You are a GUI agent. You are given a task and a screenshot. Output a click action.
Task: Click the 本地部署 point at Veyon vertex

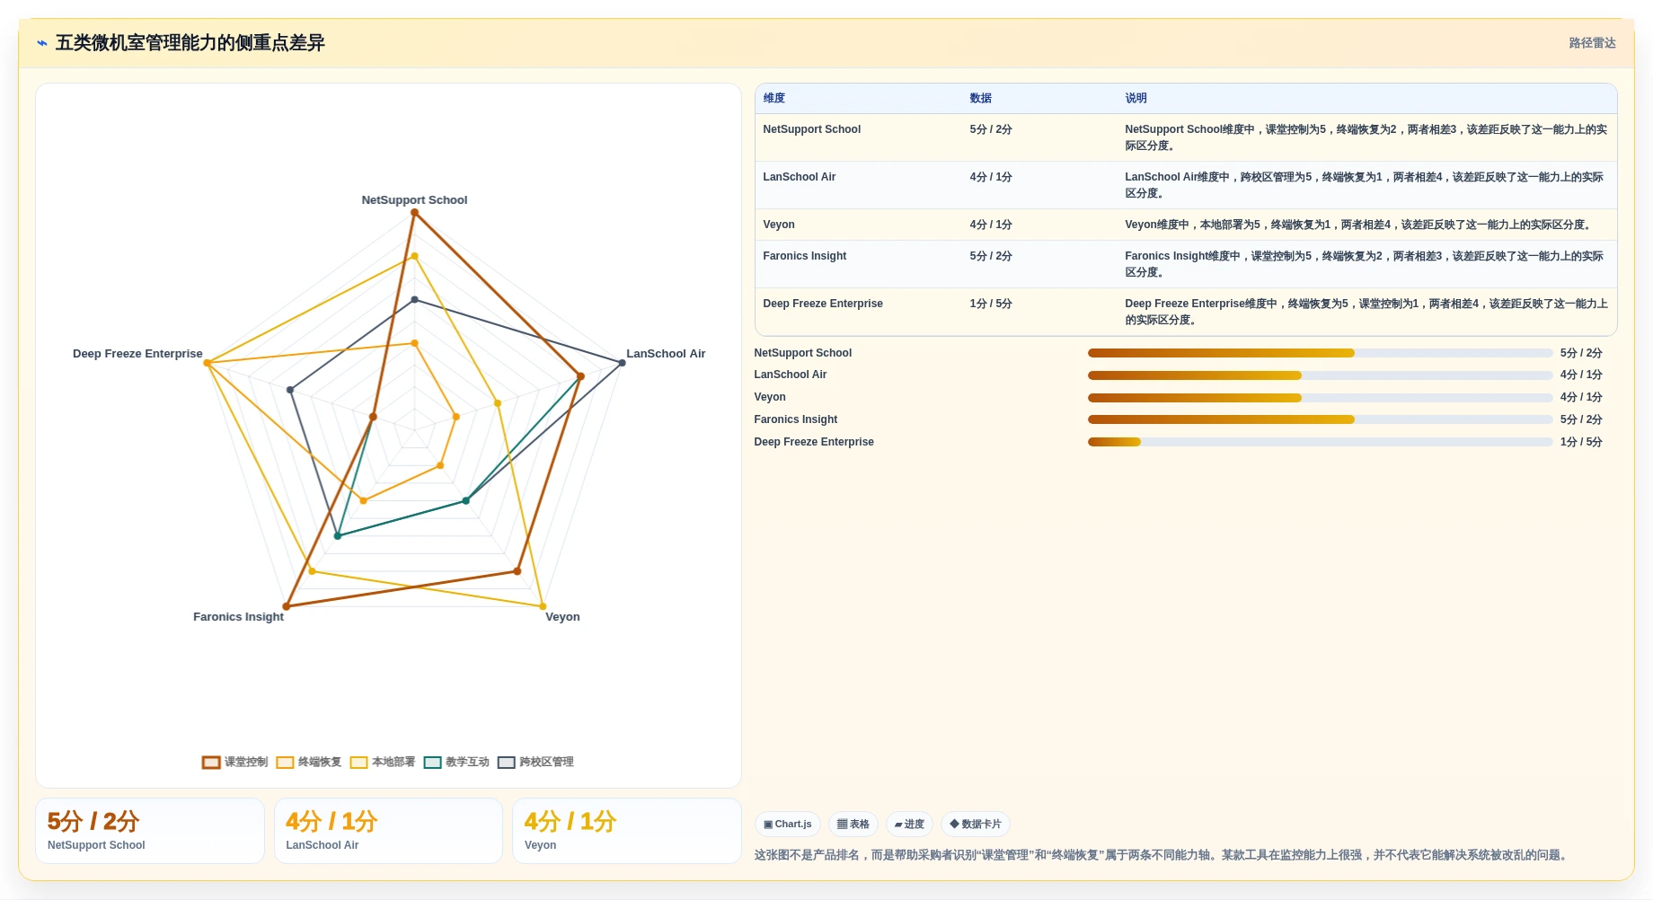click(543, 607)
